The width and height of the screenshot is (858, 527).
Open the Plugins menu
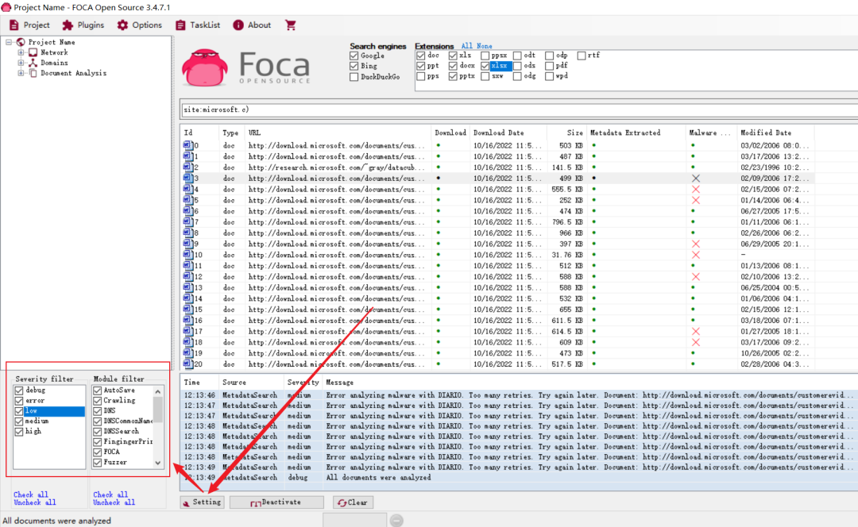coord(83,25)
